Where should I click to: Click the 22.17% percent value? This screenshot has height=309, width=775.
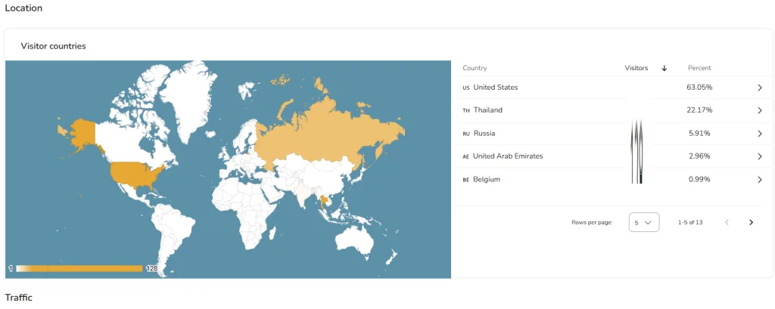click(699, 110)
